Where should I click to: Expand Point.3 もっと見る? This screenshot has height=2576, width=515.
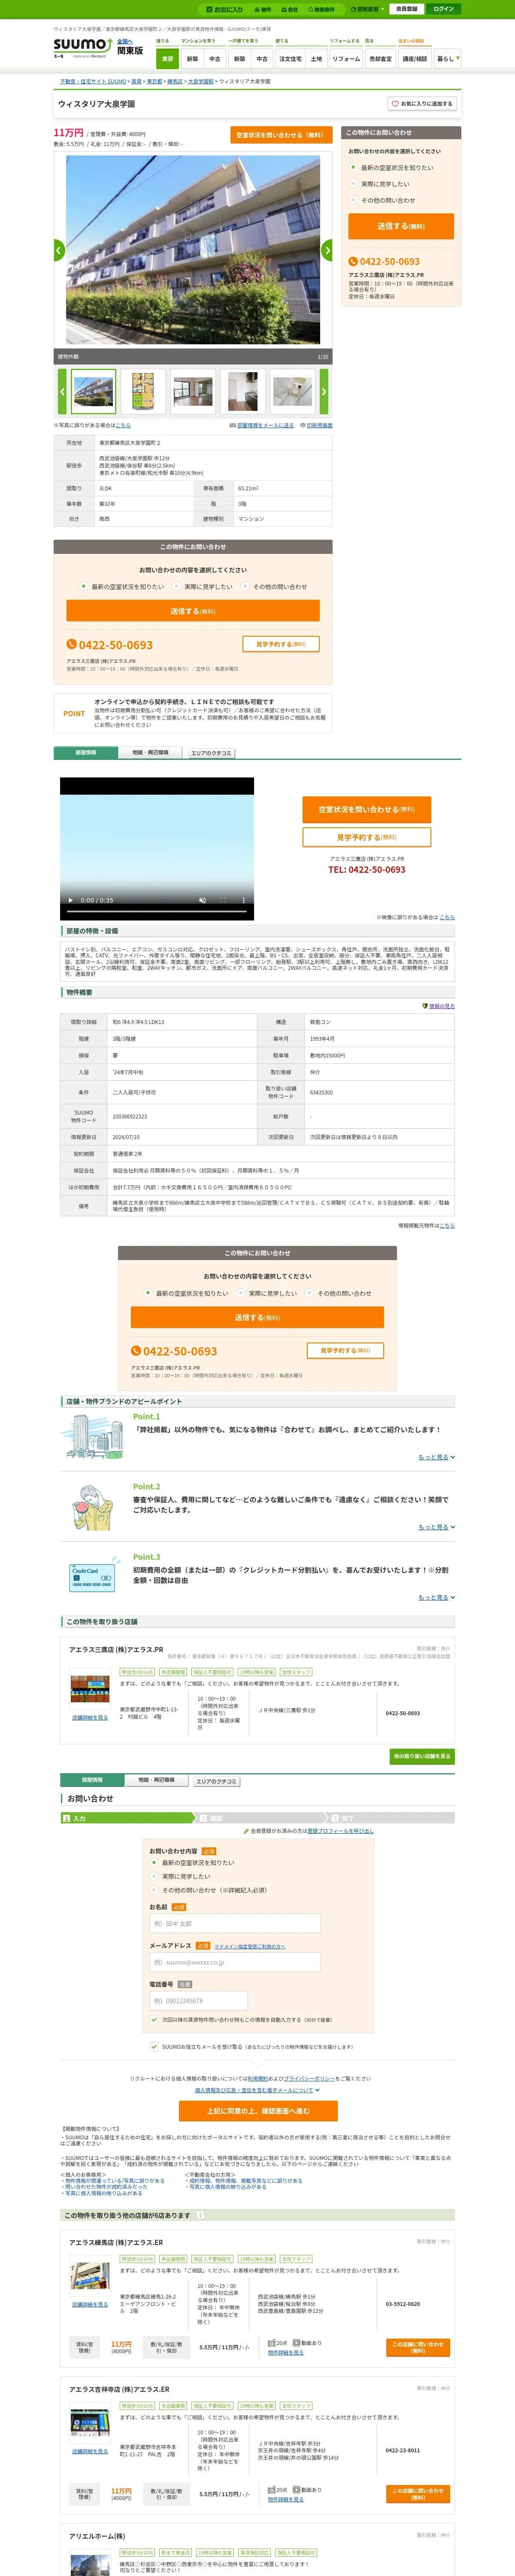coord(436,1597)
